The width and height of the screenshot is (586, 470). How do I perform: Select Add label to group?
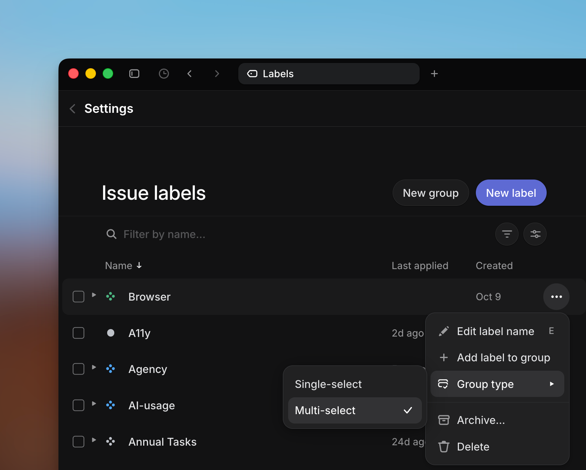[x=497, y=358]
